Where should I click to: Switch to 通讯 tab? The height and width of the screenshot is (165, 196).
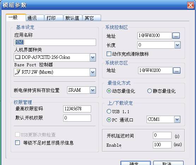(x=35, y=18)
